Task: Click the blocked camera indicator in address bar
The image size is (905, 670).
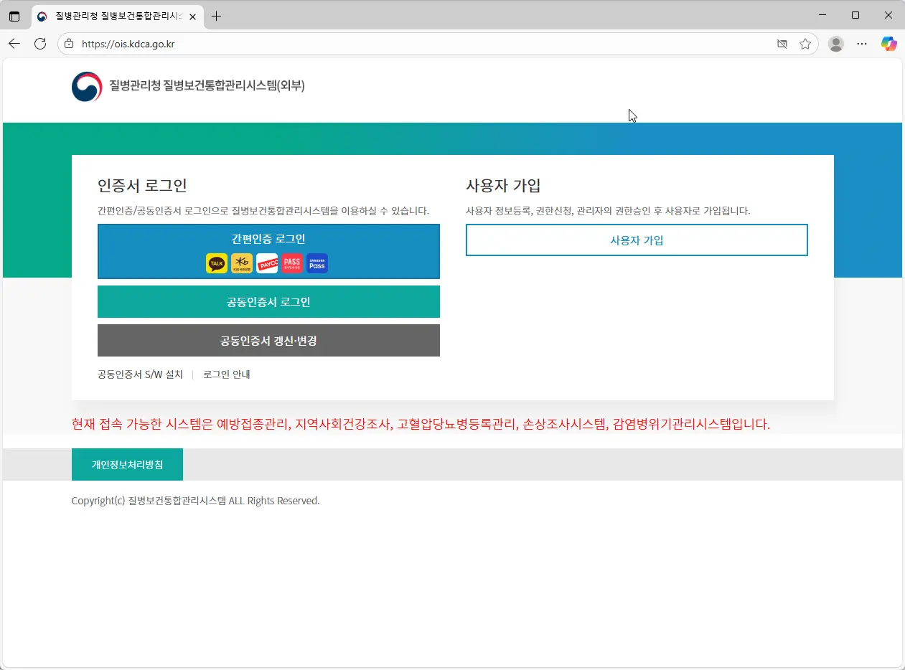Action: pyautogui.click(x=782, y=44)
